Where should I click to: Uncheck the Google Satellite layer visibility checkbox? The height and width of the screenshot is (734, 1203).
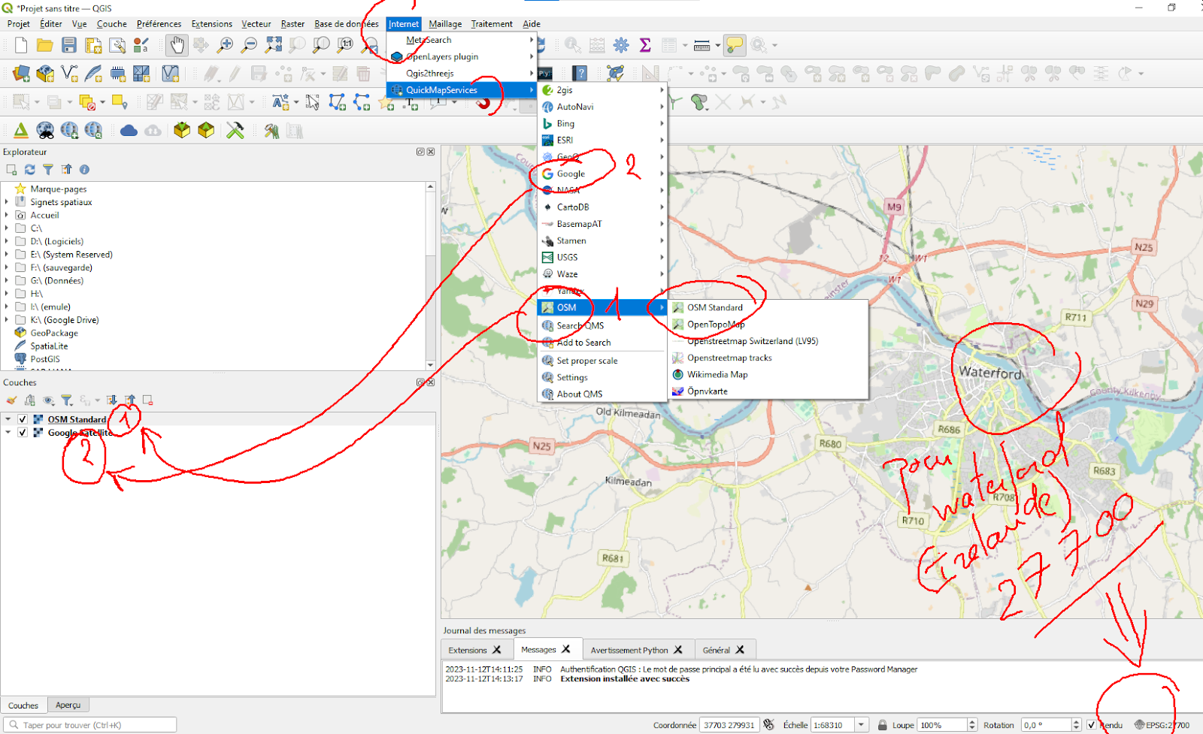[x=23, y=433]
